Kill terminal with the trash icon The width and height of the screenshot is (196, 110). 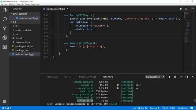tap(175, 77)
